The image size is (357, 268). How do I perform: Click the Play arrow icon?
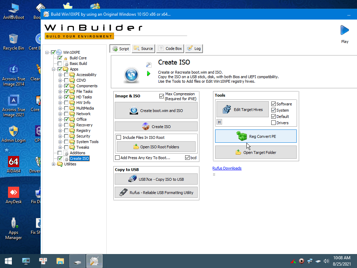tap(344, 30)
